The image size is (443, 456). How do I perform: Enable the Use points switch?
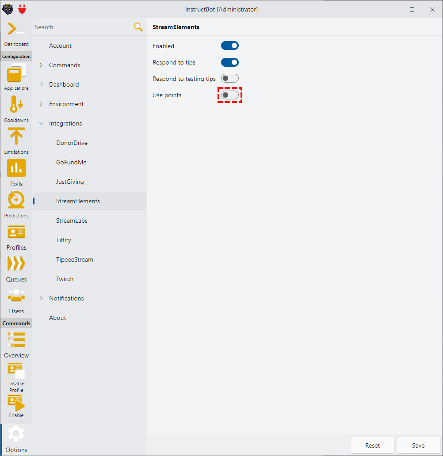[x=229, y=95]
